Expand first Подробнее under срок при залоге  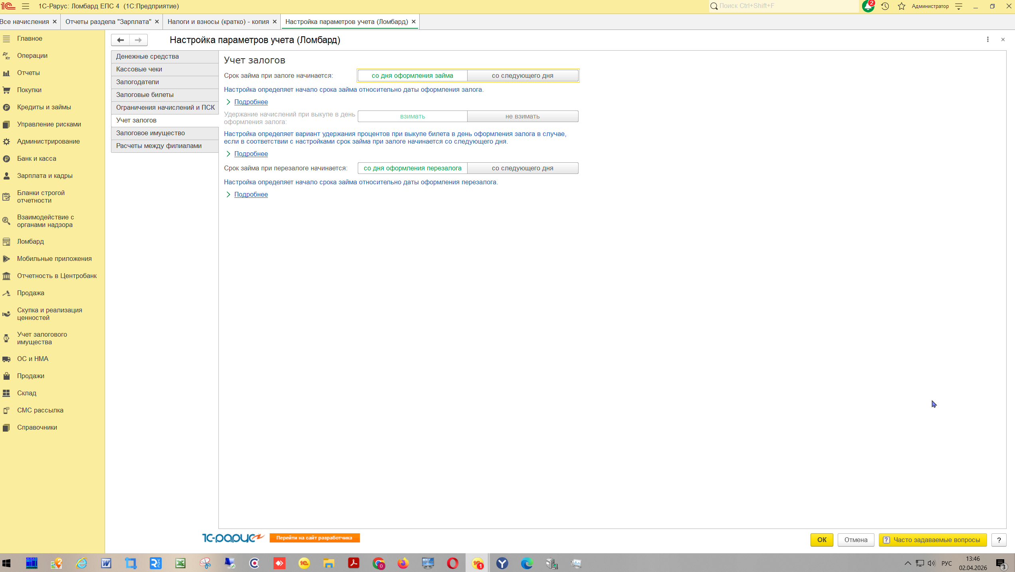251,102
